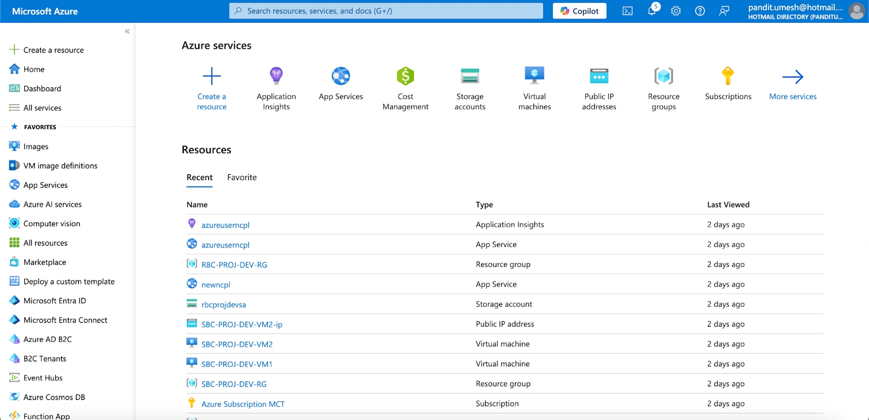Click the Application Insights service icon
Viewport: 869px width, 420px height.
tap(276, 76)
